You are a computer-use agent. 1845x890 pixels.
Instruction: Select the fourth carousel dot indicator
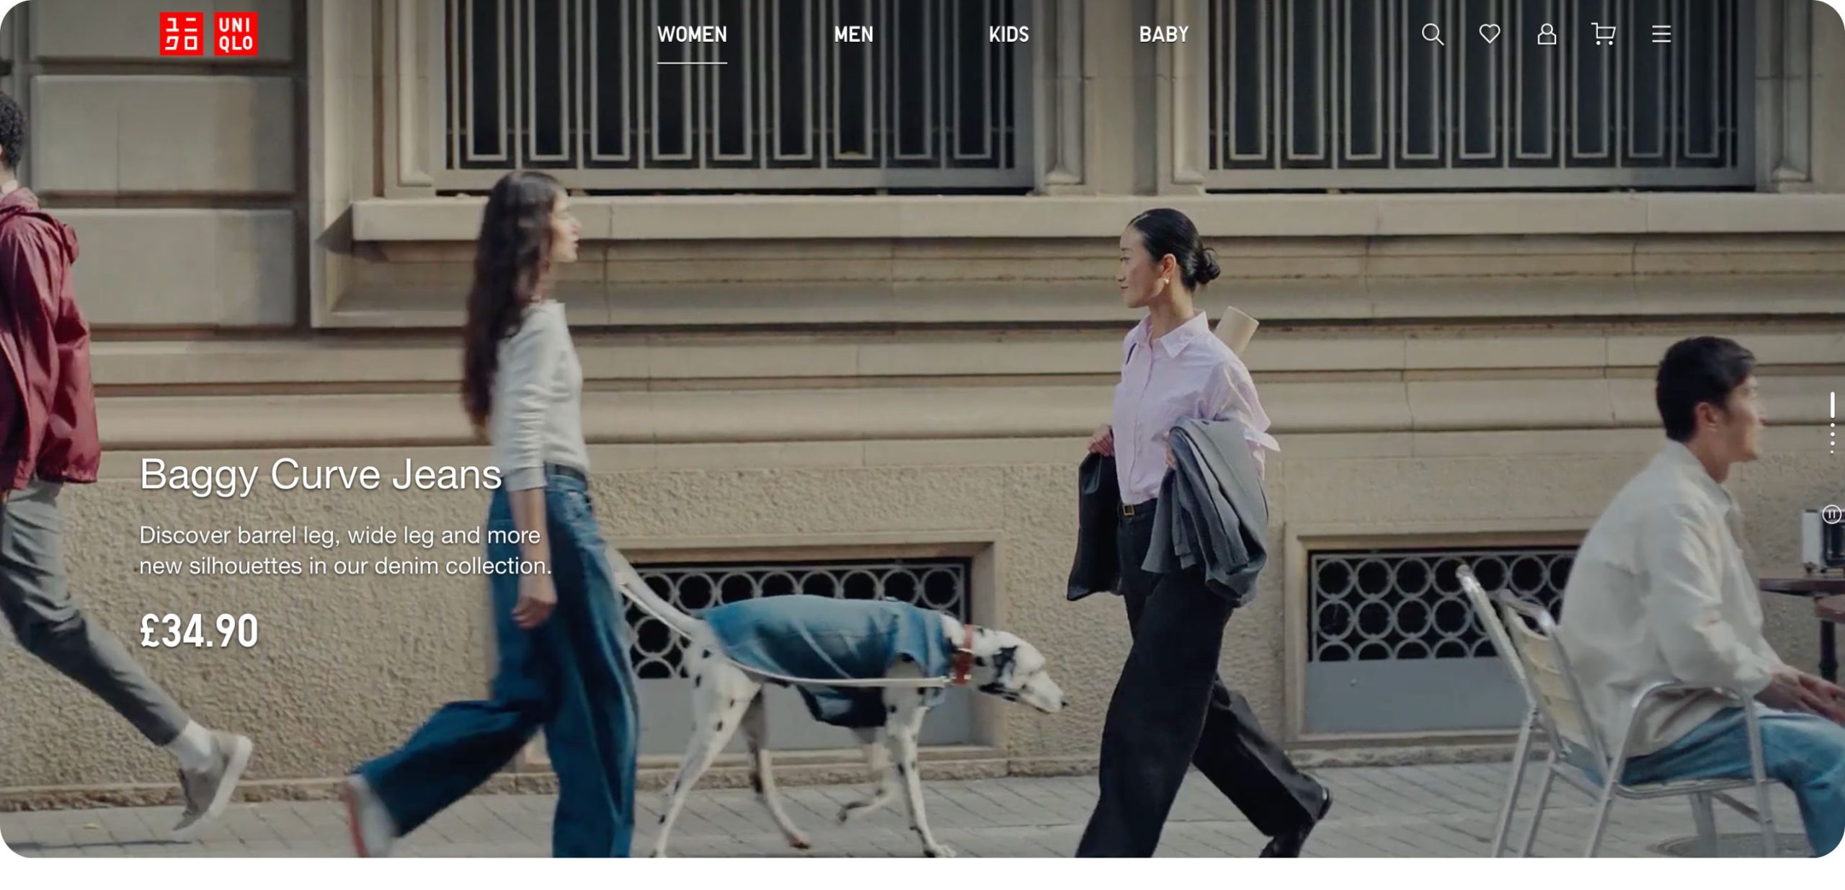(x=1832, y=444)
